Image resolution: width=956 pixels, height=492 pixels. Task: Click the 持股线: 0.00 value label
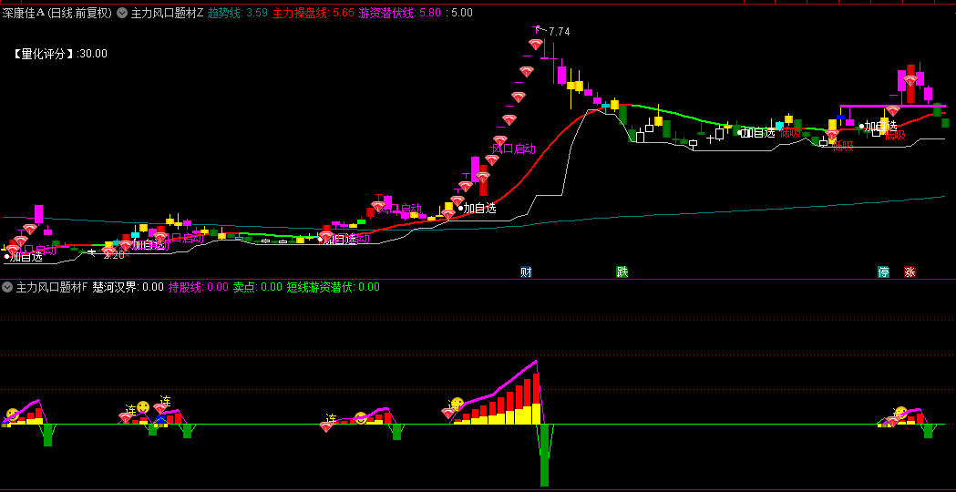198,286
